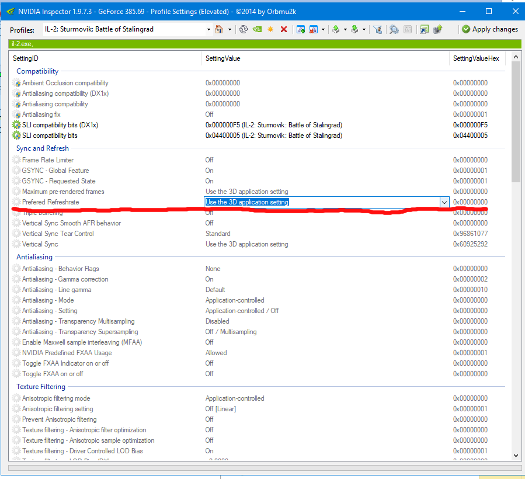Select Antialiasing - Gamma correction row

coord(257,279)
